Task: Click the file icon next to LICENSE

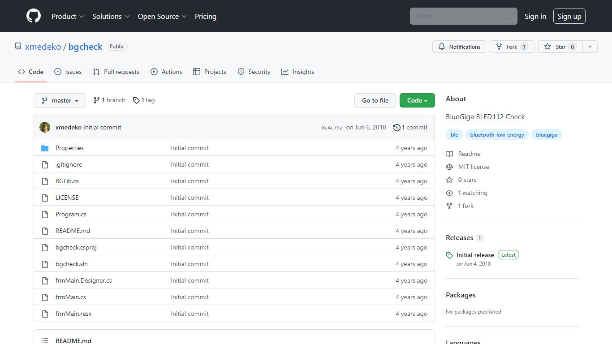Action: pos(45,198)
